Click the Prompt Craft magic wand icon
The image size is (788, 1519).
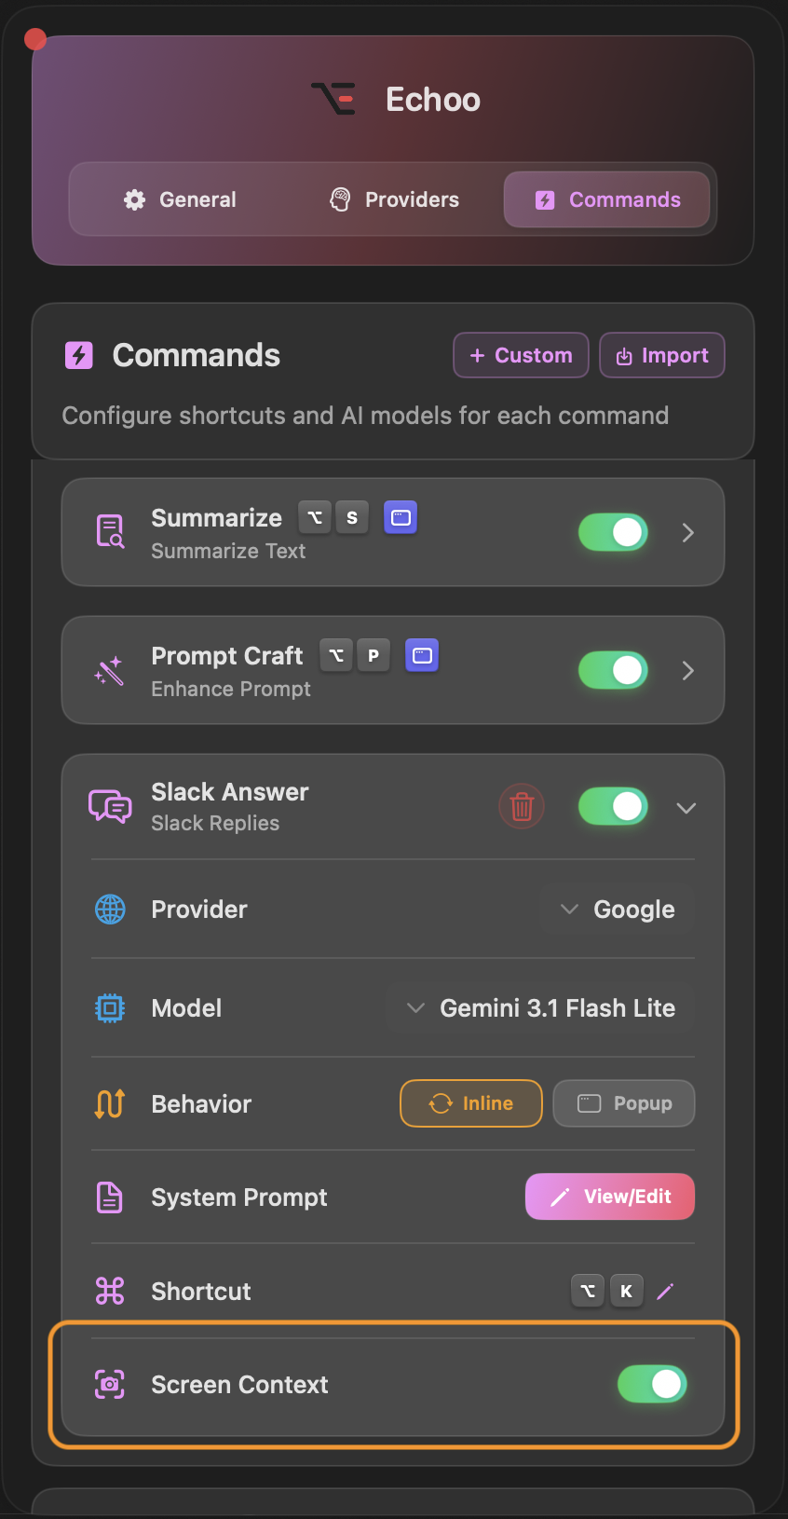(109, 670)
